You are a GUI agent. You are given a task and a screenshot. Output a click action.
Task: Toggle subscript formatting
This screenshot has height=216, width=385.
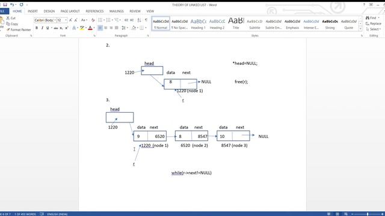click(61, 28)
